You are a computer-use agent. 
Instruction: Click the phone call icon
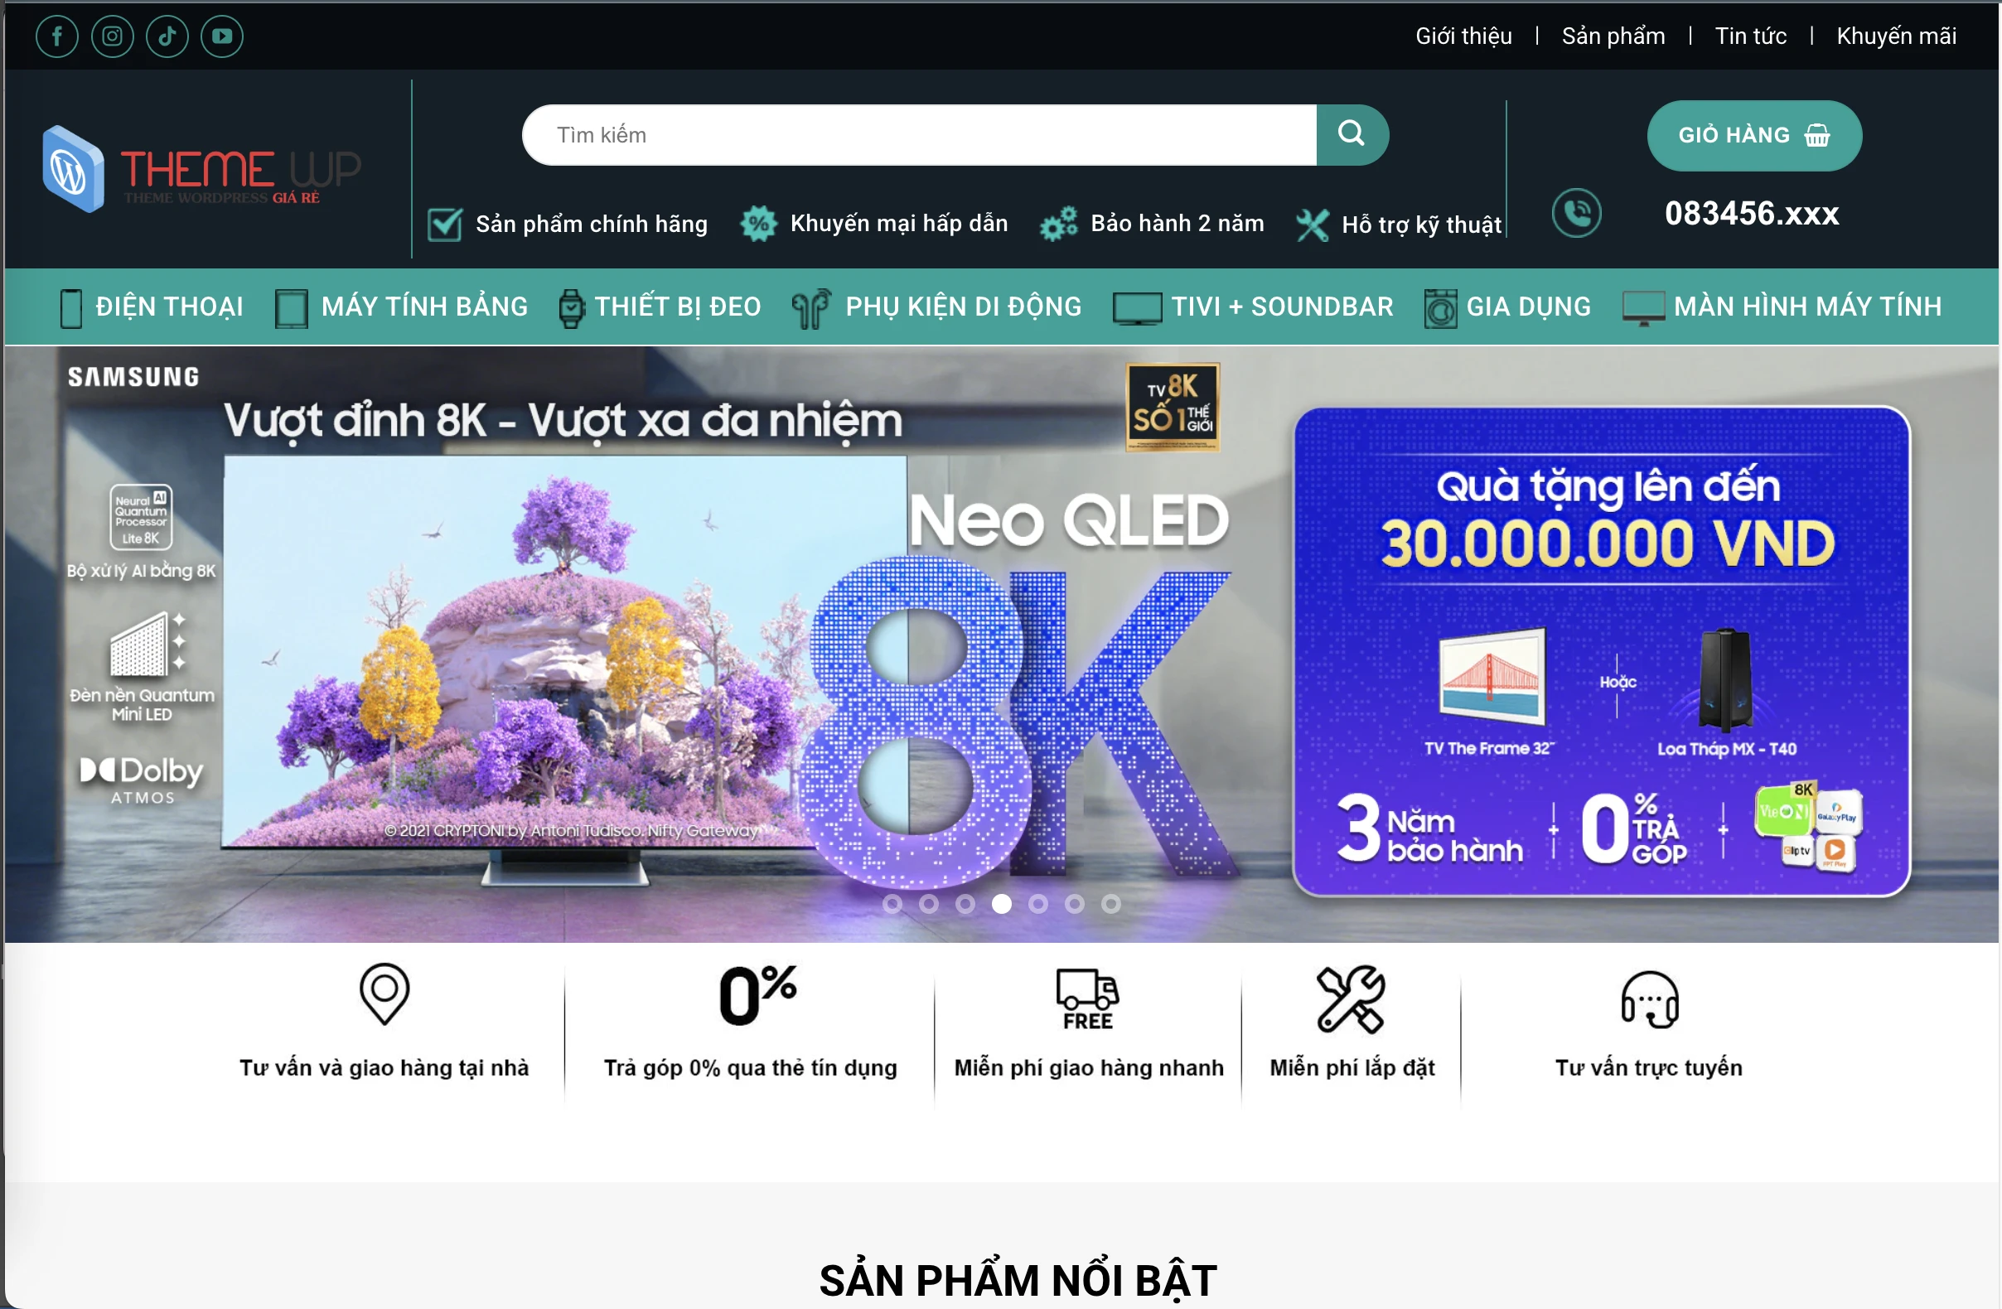1575,213
